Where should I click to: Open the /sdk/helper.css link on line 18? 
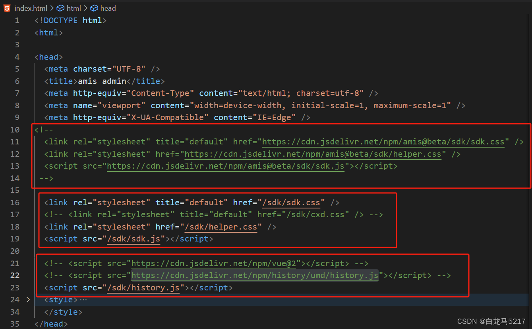pyautogui.click(x=221, y=227)
